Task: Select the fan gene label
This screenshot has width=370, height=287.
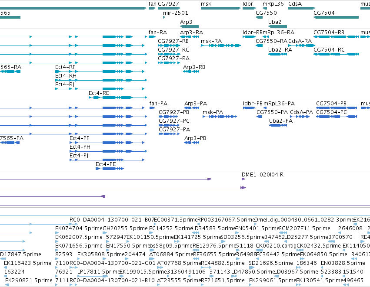Action: click(153, 4)
